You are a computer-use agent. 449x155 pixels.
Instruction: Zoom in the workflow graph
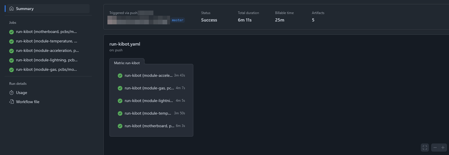pyautogui.click(x=443, y=148)
